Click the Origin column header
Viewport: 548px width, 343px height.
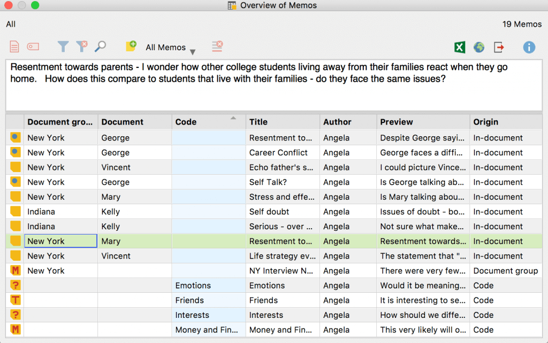[506, 122]
